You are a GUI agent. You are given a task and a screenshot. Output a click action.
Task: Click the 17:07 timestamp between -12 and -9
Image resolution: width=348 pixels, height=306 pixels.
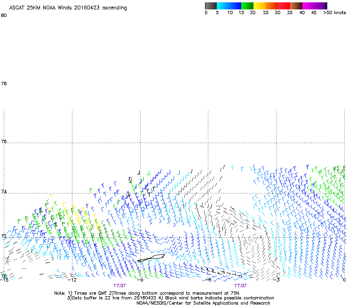[119, 286]
